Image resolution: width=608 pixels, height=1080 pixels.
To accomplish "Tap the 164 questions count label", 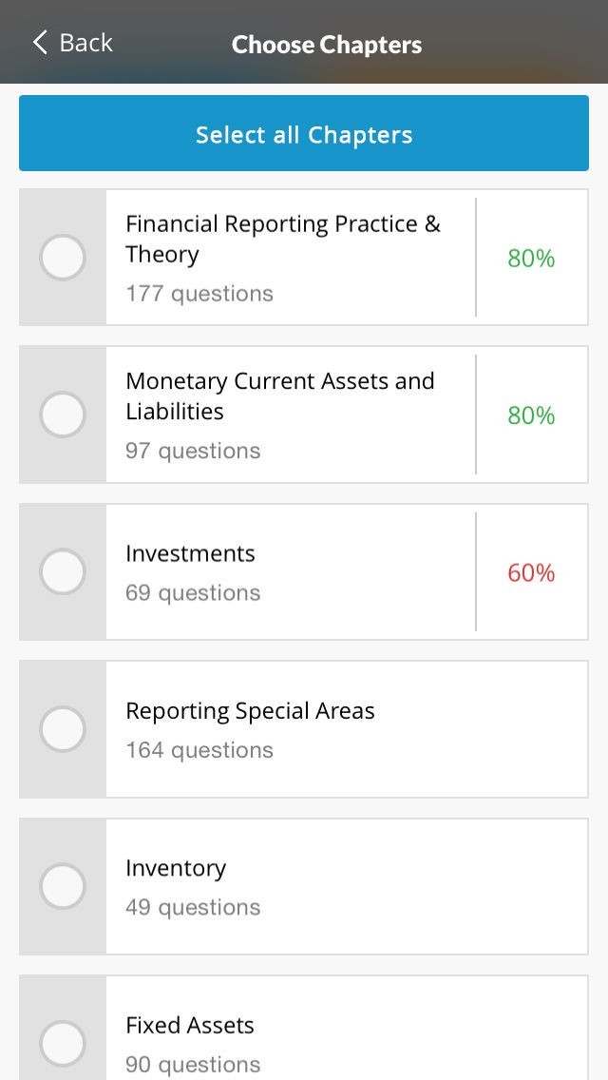I will point(199,750).
